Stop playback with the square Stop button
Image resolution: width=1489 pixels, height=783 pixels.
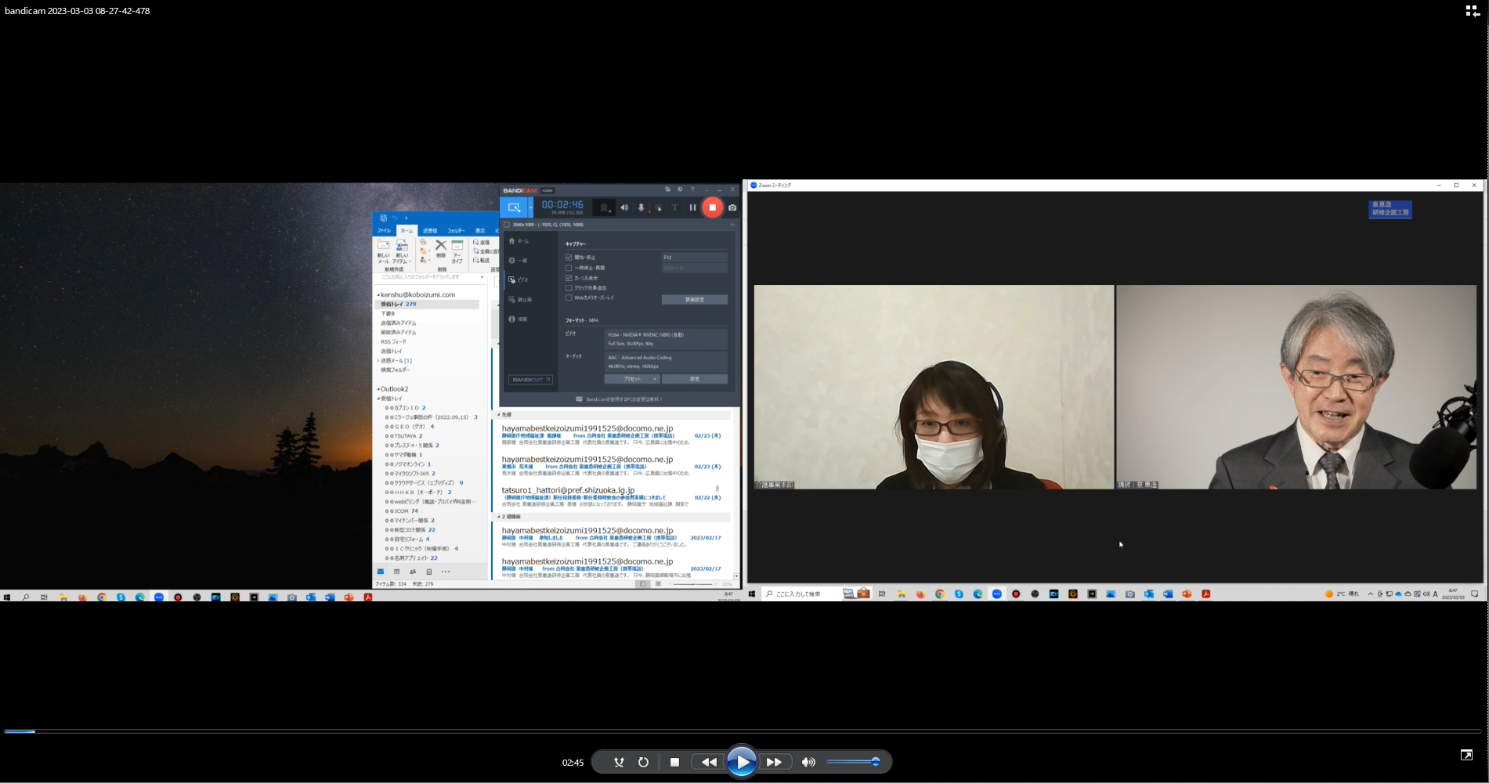tap(674, 762)
